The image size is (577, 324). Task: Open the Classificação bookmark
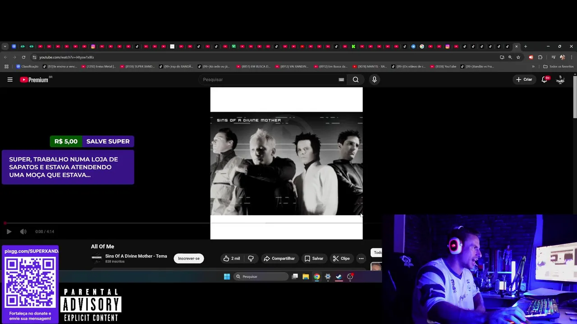[x=27, y=67]
